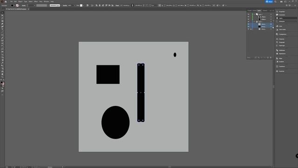
Task: Open the Pathfinder panel icon
Action: click(277, 50)
